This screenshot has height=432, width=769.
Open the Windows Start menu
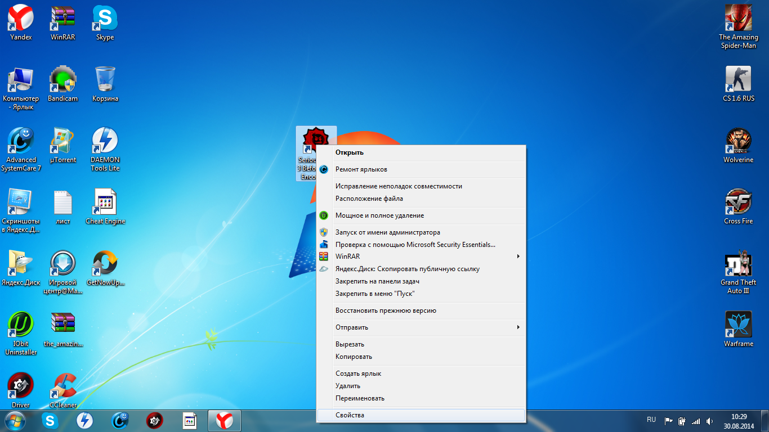click(x=15, y=420)
